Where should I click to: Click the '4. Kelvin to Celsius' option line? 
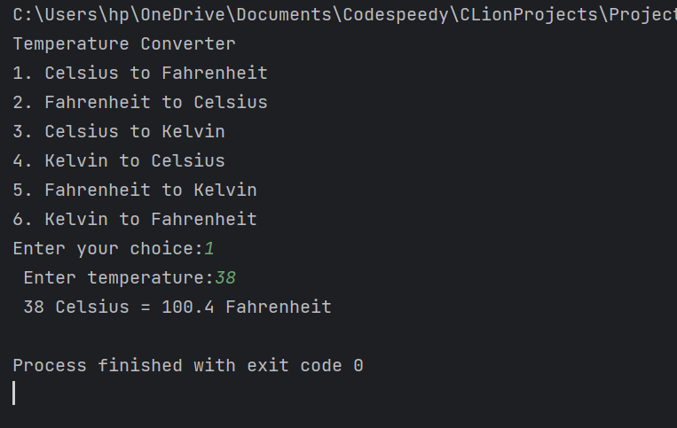click(x=119, y=161)
